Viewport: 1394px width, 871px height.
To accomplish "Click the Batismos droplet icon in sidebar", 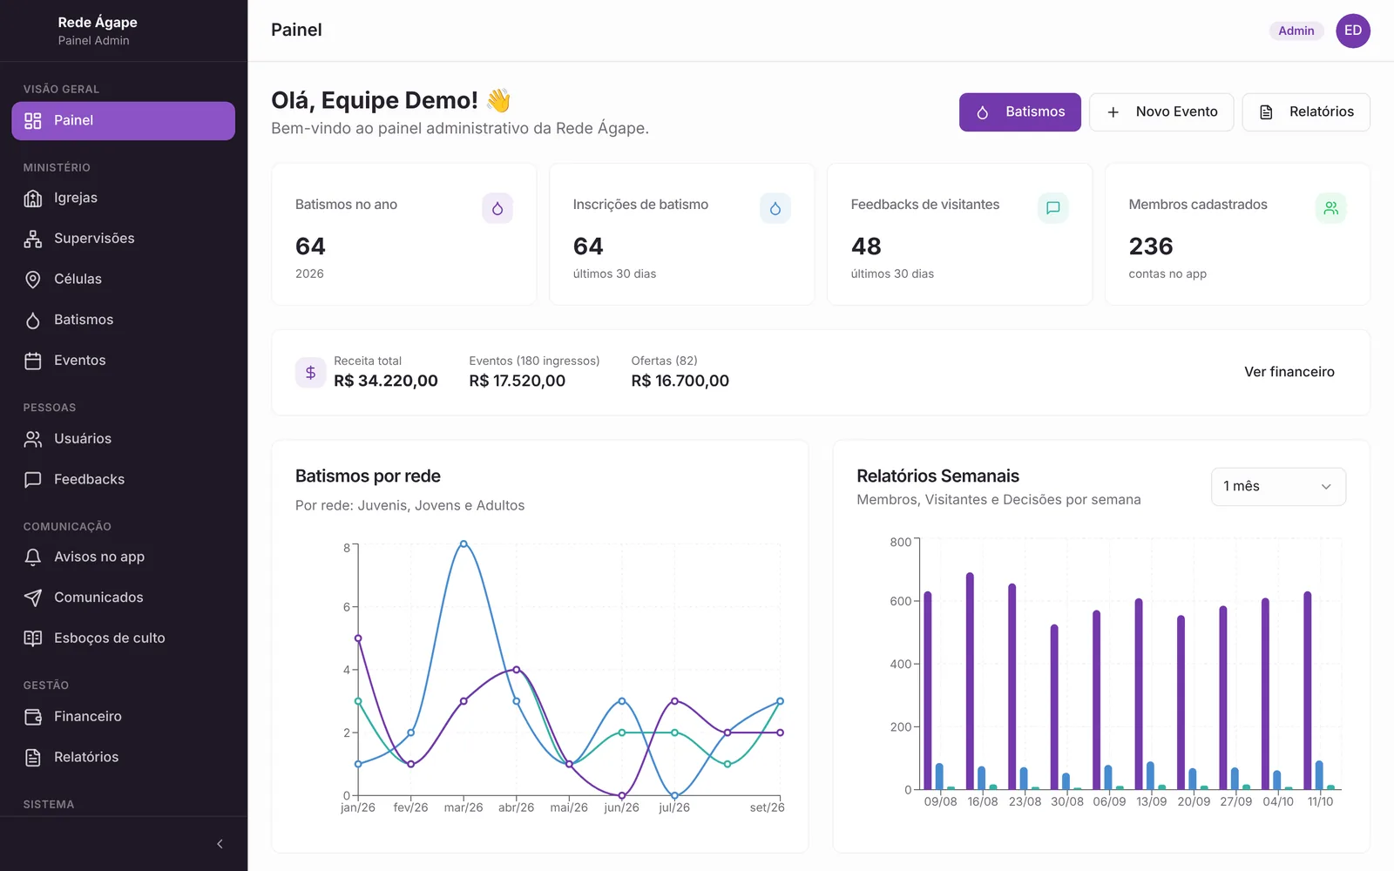I will pos(33,321).
